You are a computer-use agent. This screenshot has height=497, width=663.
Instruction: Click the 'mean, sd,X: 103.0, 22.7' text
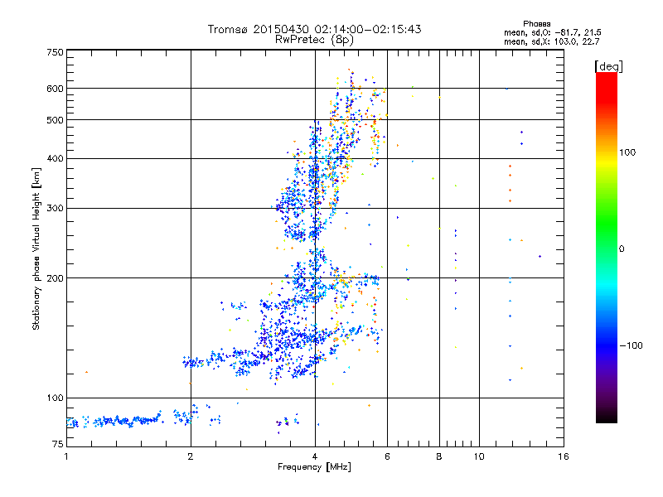tap(551, 41)
